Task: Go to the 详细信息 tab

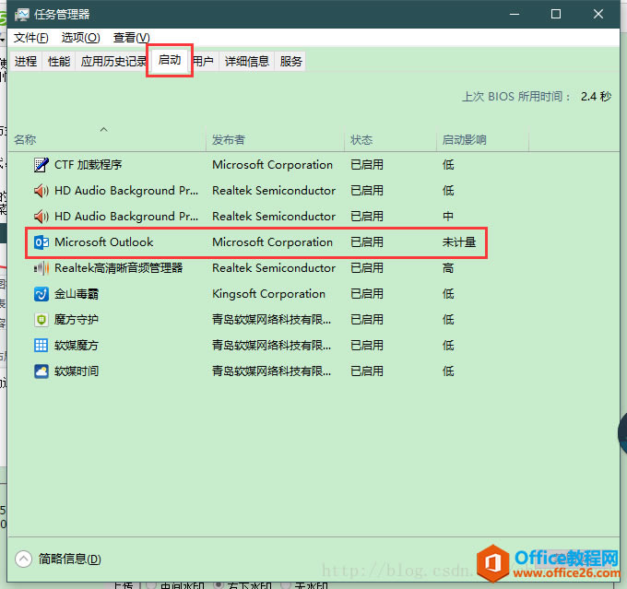Action: (x=247, y=62)
